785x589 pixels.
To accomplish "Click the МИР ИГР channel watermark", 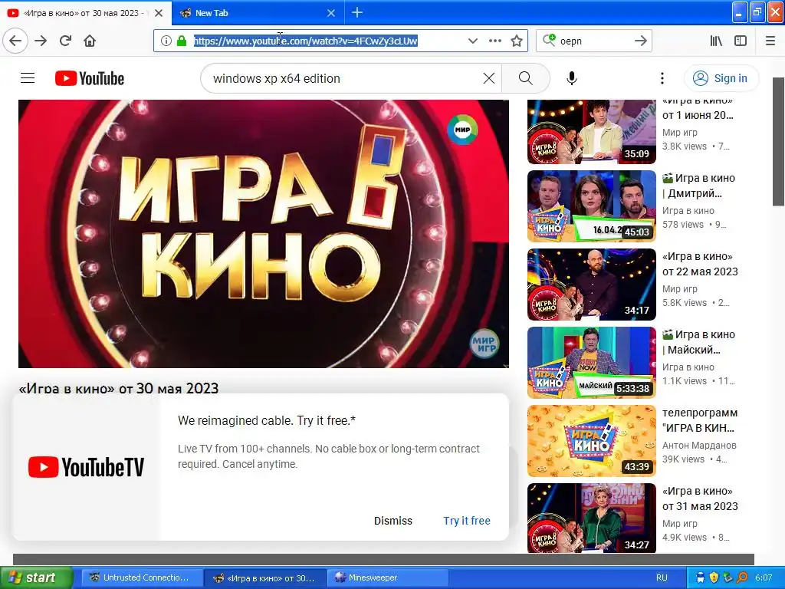I will pyautogui.click(x=484, y=344).
